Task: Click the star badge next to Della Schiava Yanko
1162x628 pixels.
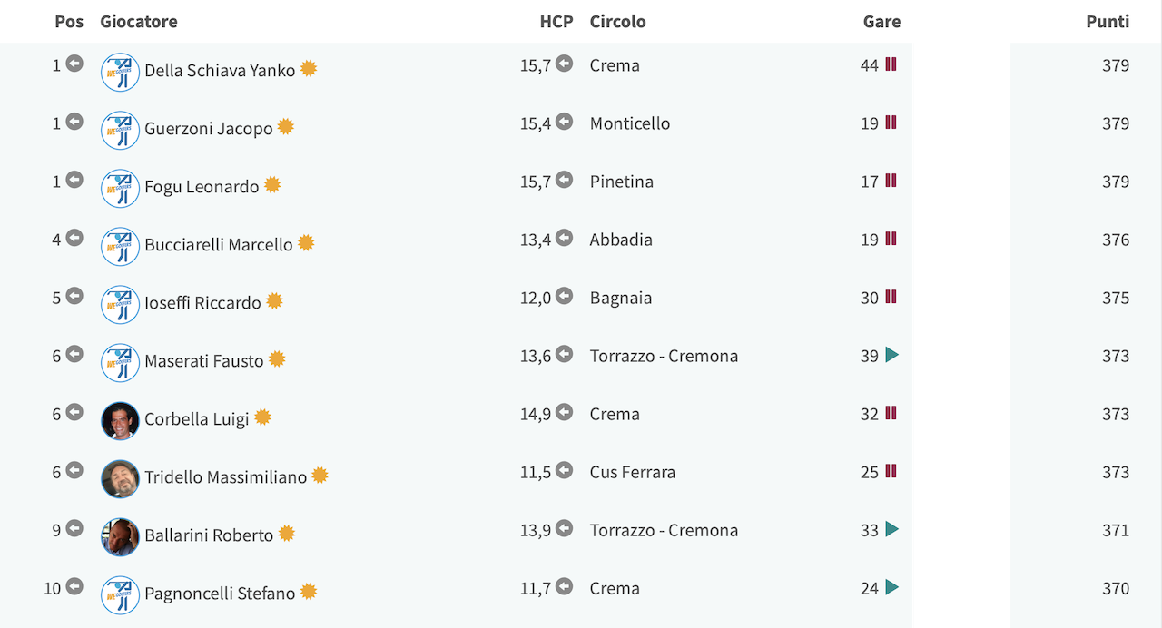Action: coord(309,69)
